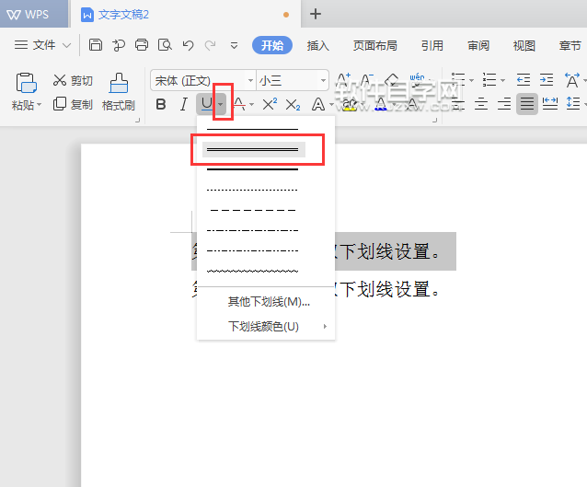Clear formatting with eraser icon

pos(392,79)
